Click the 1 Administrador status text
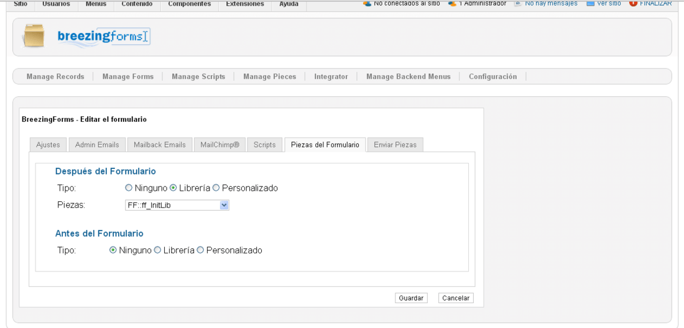The width and height of the screenshot is (684, 328). [483, 3]
